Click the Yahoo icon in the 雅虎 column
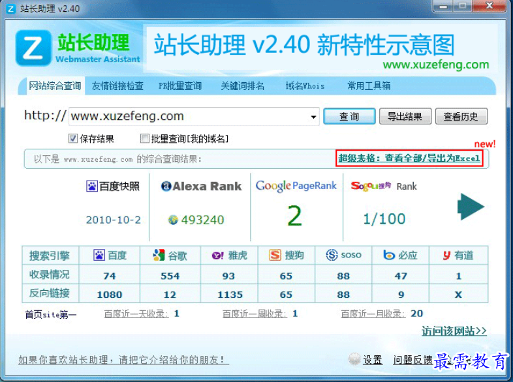 pos(217,256)
